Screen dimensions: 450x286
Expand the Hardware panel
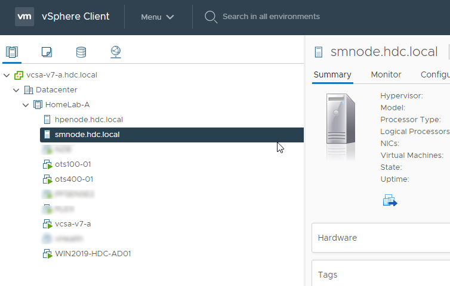(381, 238)
